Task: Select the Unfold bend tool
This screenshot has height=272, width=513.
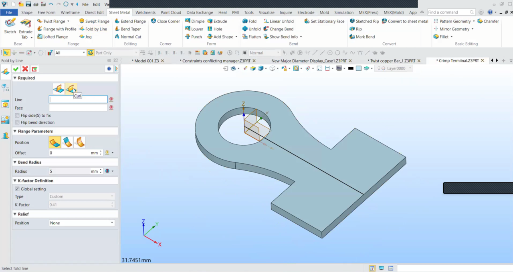Action: click(251, 29)
